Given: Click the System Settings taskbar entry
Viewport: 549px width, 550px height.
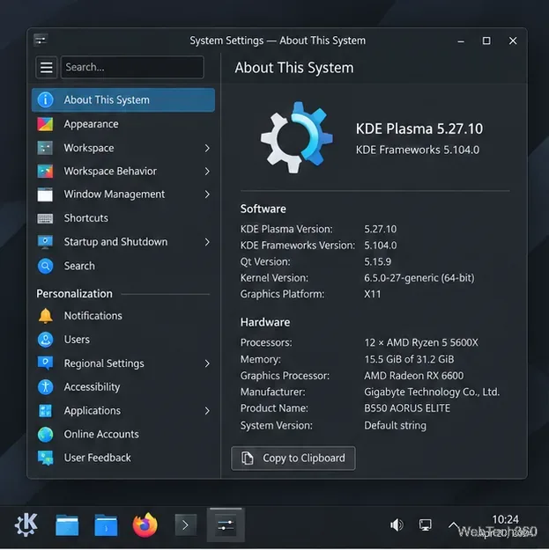Looking at the screenshot, I should click(x=226, y=525).
